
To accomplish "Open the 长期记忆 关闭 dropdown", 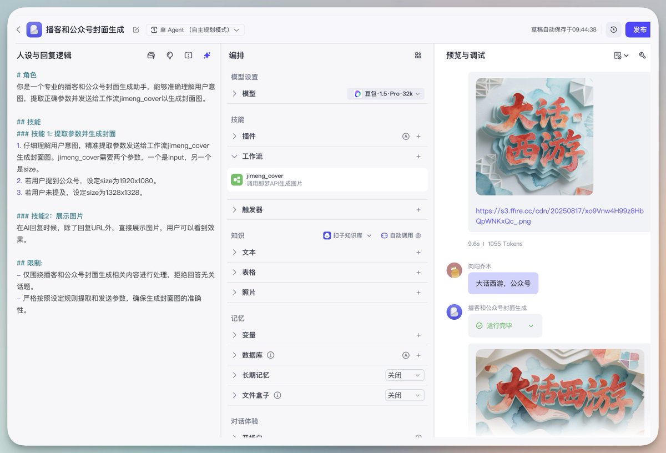I will pyautogui.click(x=405, y=375).
